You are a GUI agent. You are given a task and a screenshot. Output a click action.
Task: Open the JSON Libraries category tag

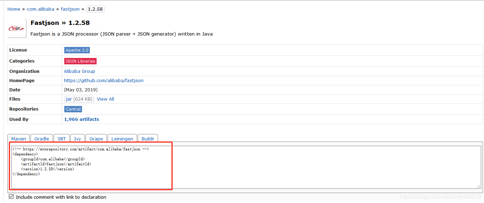[80, 61]
